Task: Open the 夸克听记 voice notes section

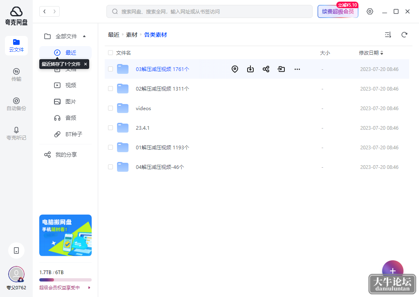Action: 16,133
